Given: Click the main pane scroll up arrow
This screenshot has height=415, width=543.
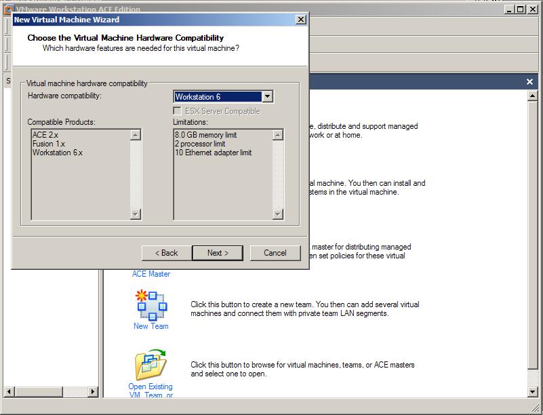Looking at the screenshot, I should (x=533, y=94).
